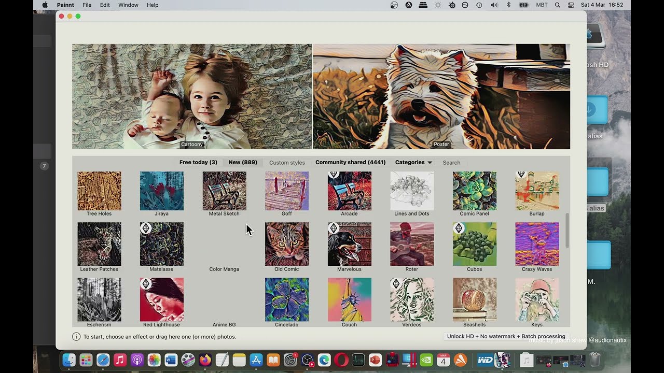This screenshot has width=664, height=373.
Task: Click Unlock HD + No watermark button
Action: (506, 336)
